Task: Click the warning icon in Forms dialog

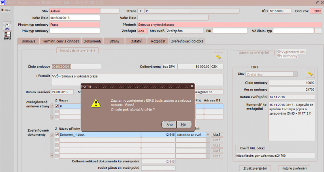Action: (x=96, y=103)
